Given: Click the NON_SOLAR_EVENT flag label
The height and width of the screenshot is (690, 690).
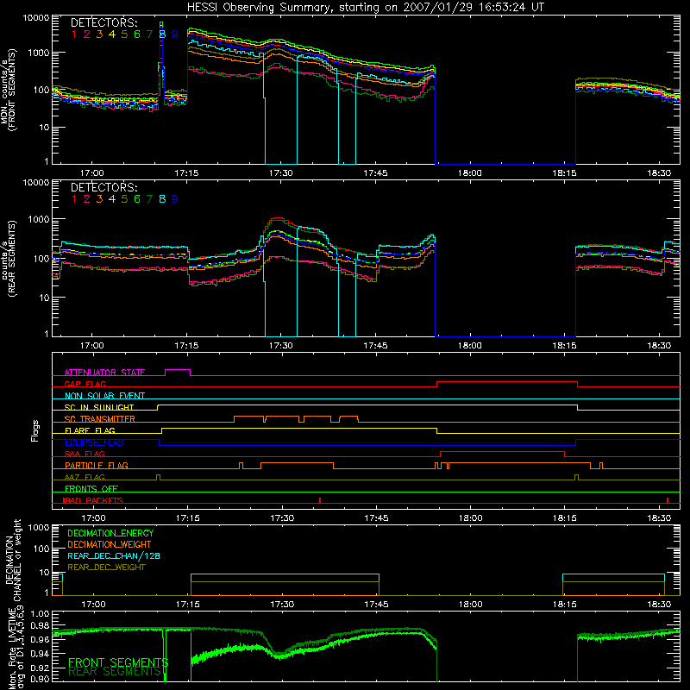Looking at the screenshot, I should click(104, 396).
